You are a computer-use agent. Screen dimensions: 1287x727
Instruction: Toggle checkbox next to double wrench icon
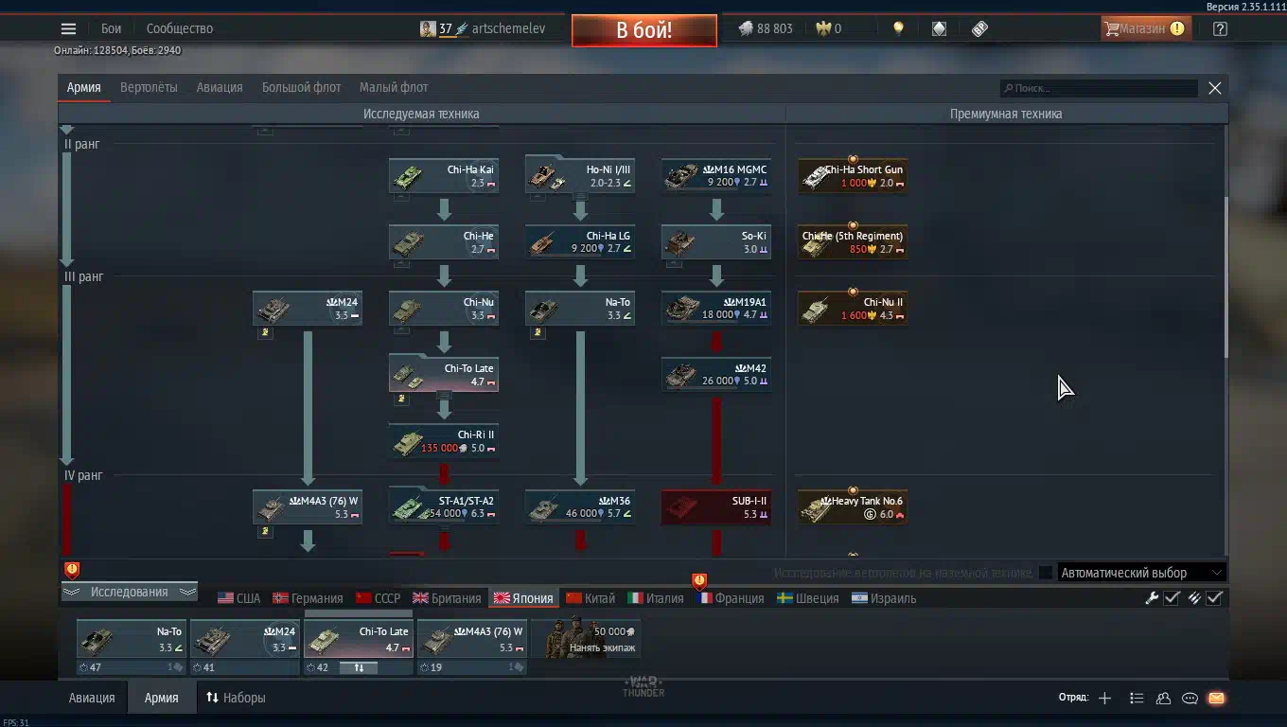click(x=1214, y=597)
